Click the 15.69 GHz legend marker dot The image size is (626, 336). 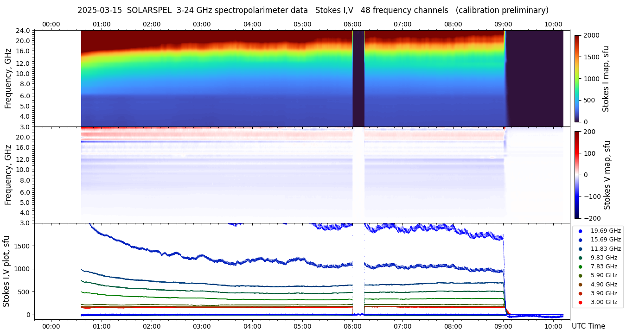(580, 240)
